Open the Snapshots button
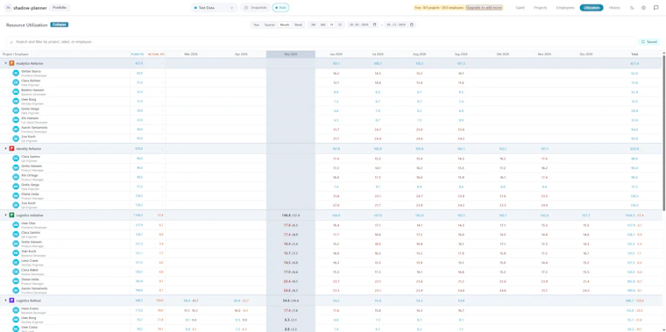The width and height of the screenshot is (666, 332). 255,8
